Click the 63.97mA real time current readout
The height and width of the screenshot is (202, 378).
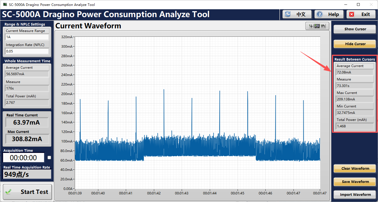(27, 123)
